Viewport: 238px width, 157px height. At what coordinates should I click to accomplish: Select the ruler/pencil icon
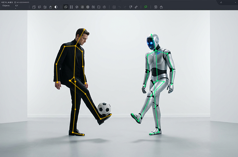136,7
